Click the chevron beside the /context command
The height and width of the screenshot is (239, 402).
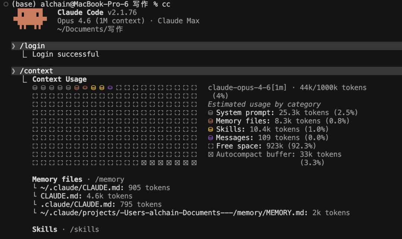pos(14,71)
